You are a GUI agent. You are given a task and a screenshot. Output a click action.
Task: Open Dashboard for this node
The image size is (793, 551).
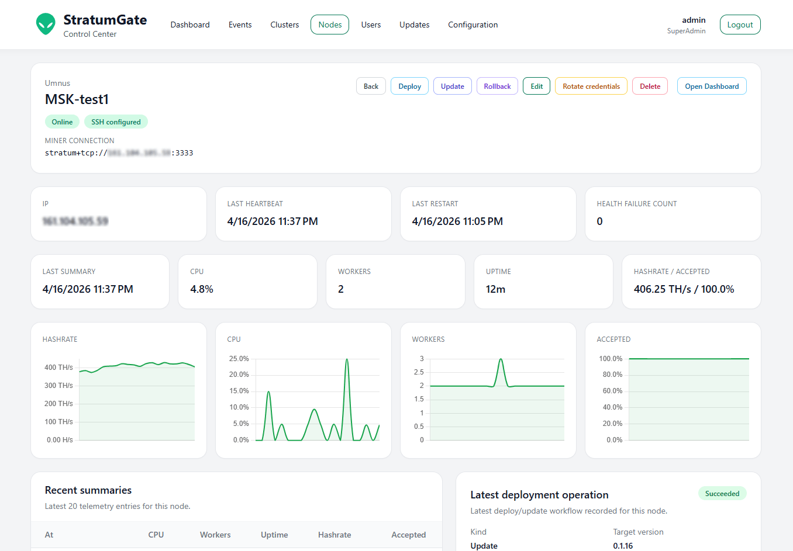(x=712, y=86)
